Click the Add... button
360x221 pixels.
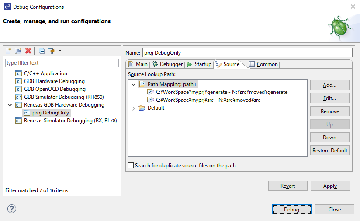pos(329,85)
